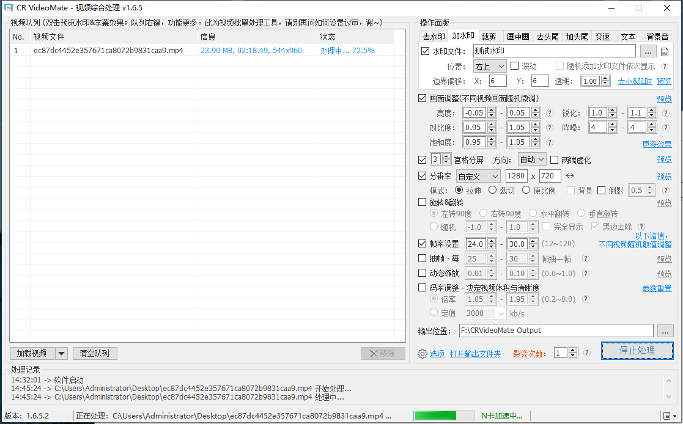Click the help icon in the 对比度 row
This screenshot has height=424, width=683.
pos(550,128)
